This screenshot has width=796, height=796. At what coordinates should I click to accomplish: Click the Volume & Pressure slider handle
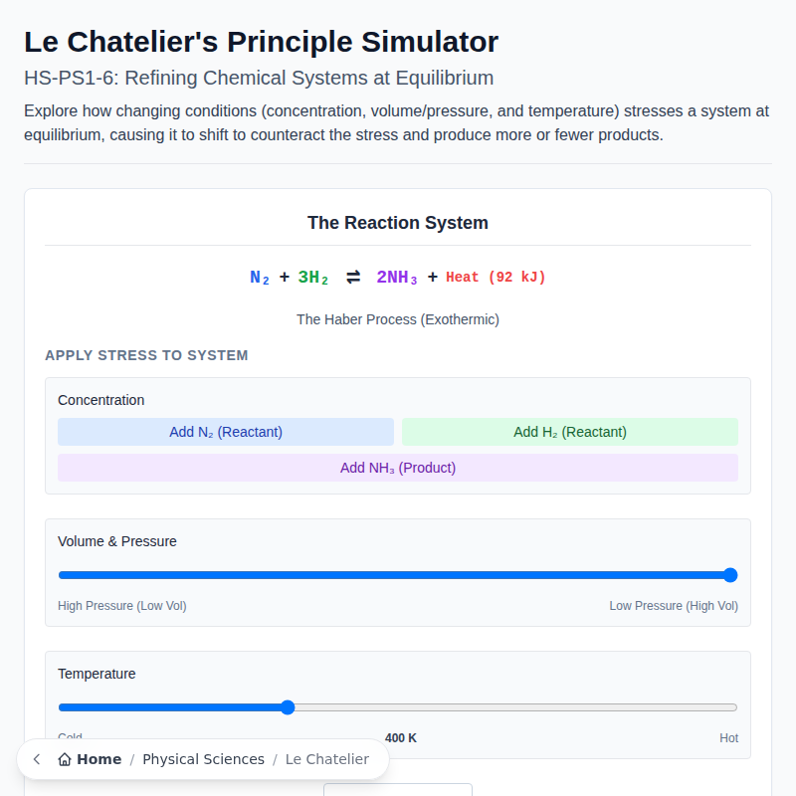[730, 574]
